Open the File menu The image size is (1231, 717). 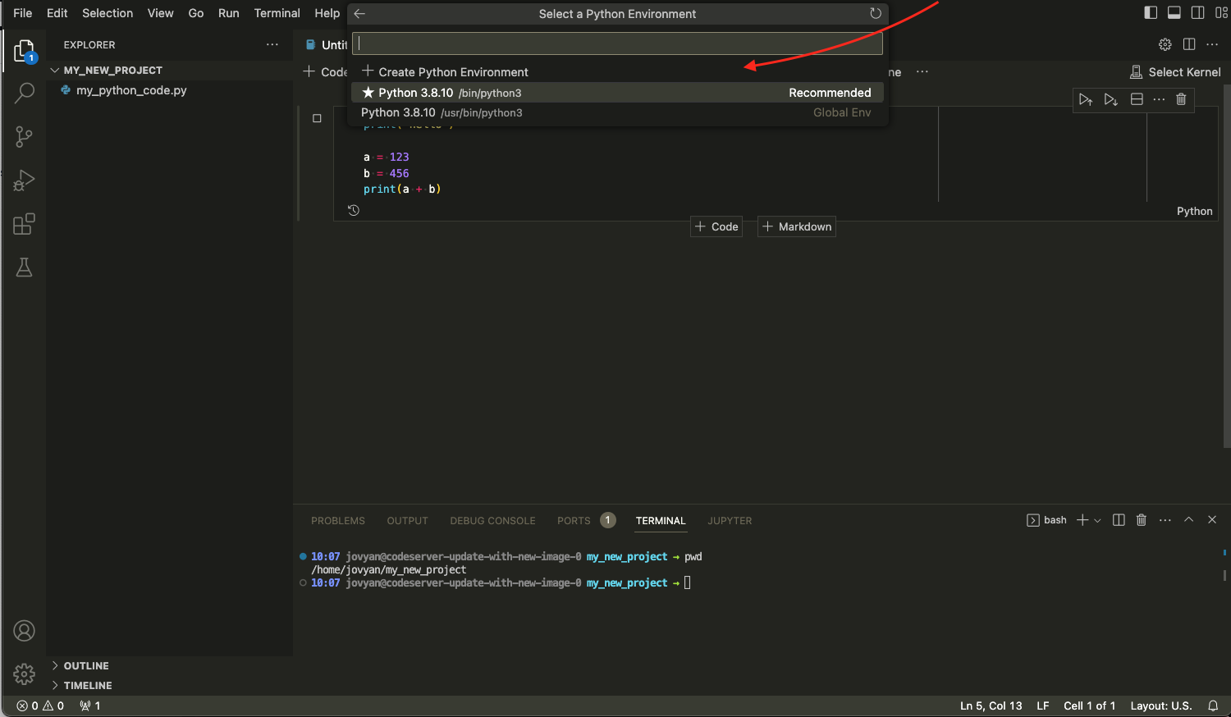point(23,13)
